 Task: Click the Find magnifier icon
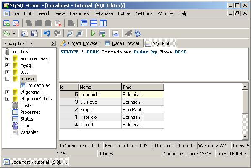70,34
